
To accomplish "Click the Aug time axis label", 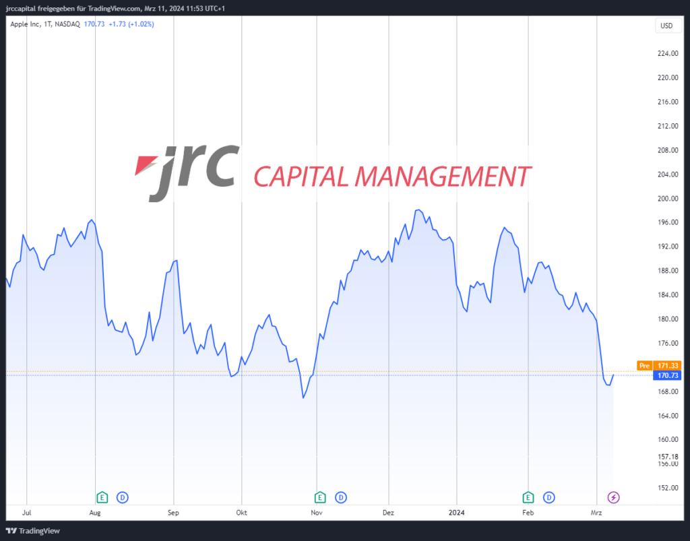I will click(x=95, y=513).
